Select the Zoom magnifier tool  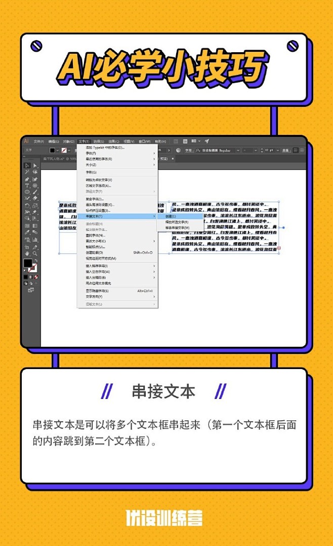[35, 253]
